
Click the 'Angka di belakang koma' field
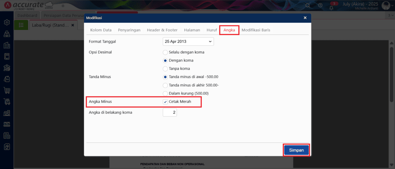pyautogui.click(x=170, y=113)
